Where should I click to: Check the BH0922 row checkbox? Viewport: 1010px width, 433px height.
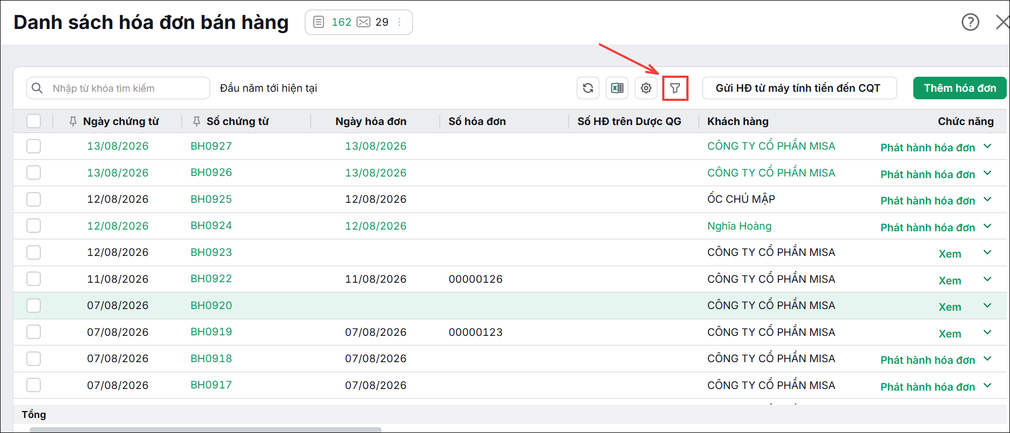coord(34,279)
